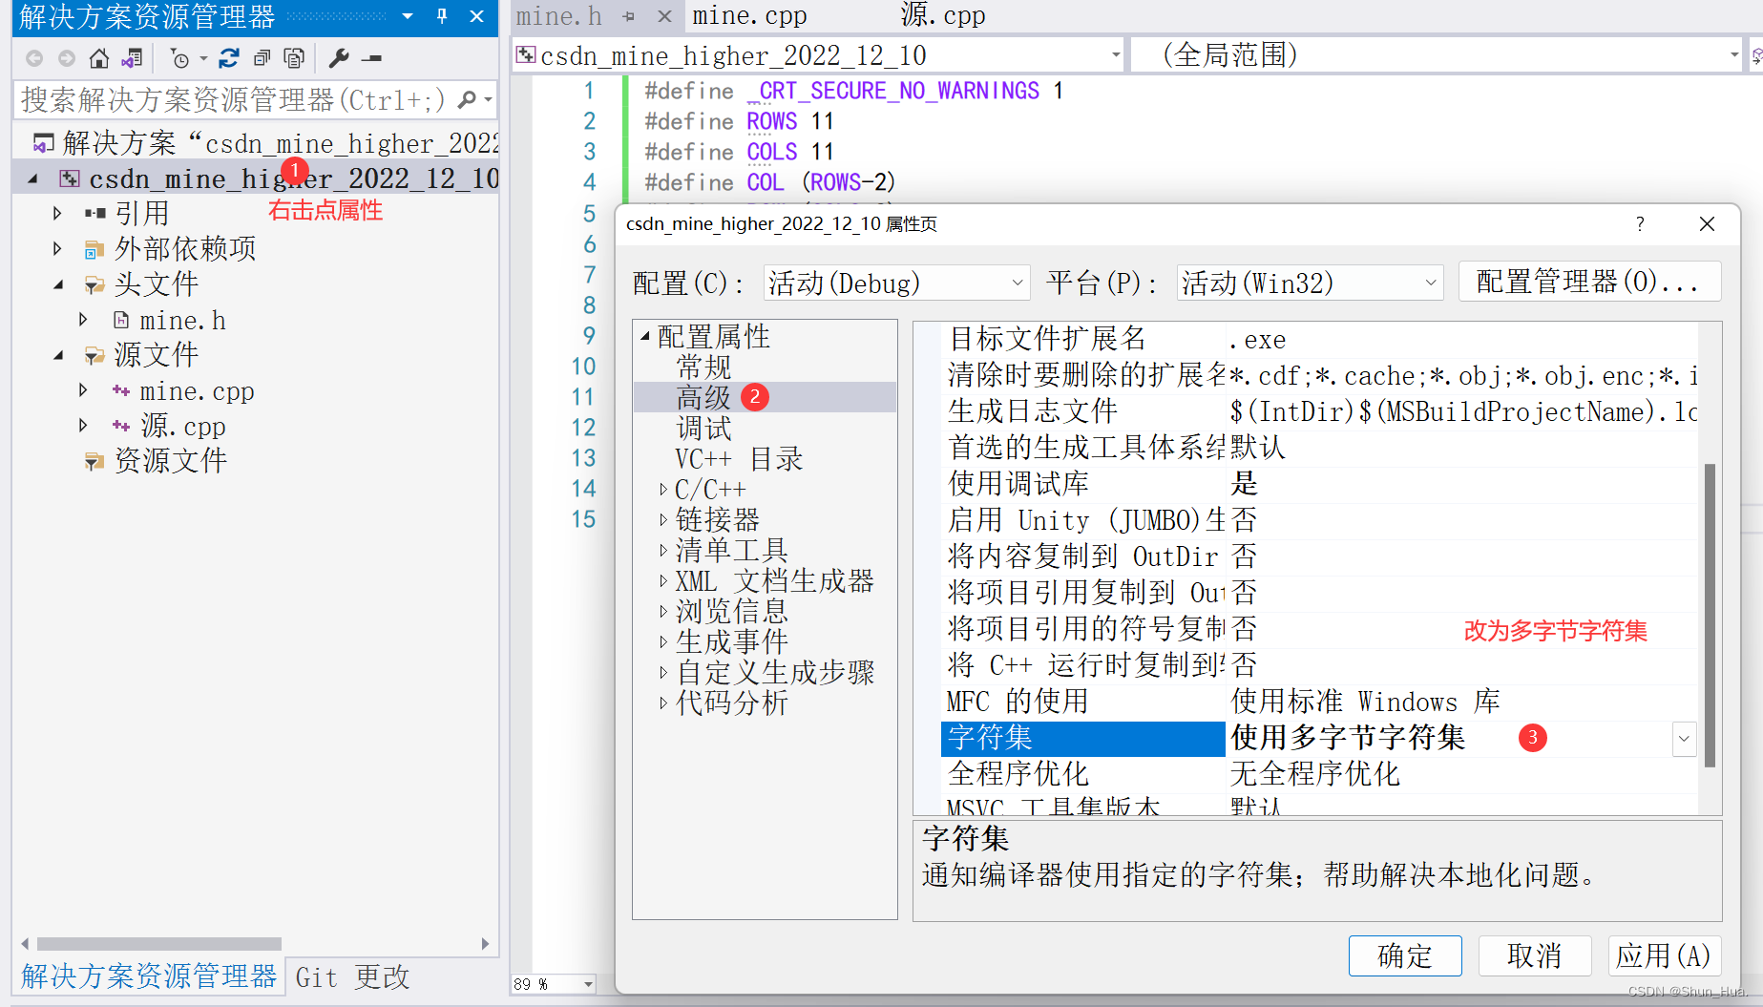Switch to the mine.cpp editor tab

pos(750,16)
